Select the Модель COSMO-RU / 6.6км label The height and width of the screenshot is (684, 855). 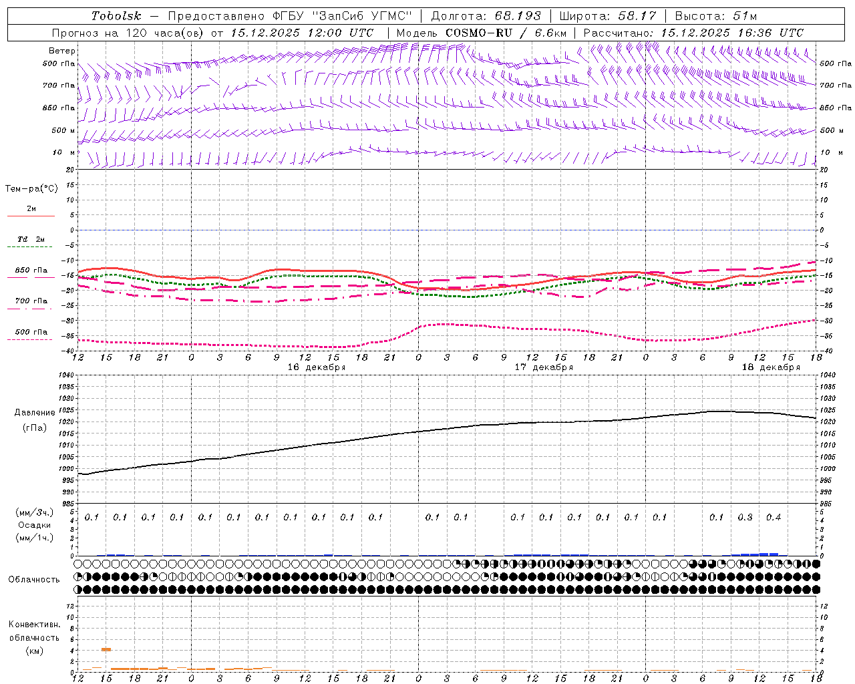click(482, 33)
